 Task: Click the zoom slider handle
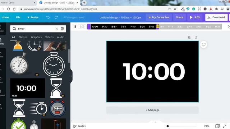(168, 126)
